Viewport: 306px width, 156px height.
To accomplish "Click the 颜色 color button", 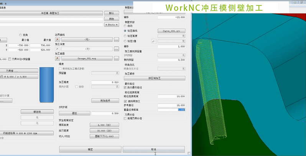I will pyautogui.click(x=112, y=19).
